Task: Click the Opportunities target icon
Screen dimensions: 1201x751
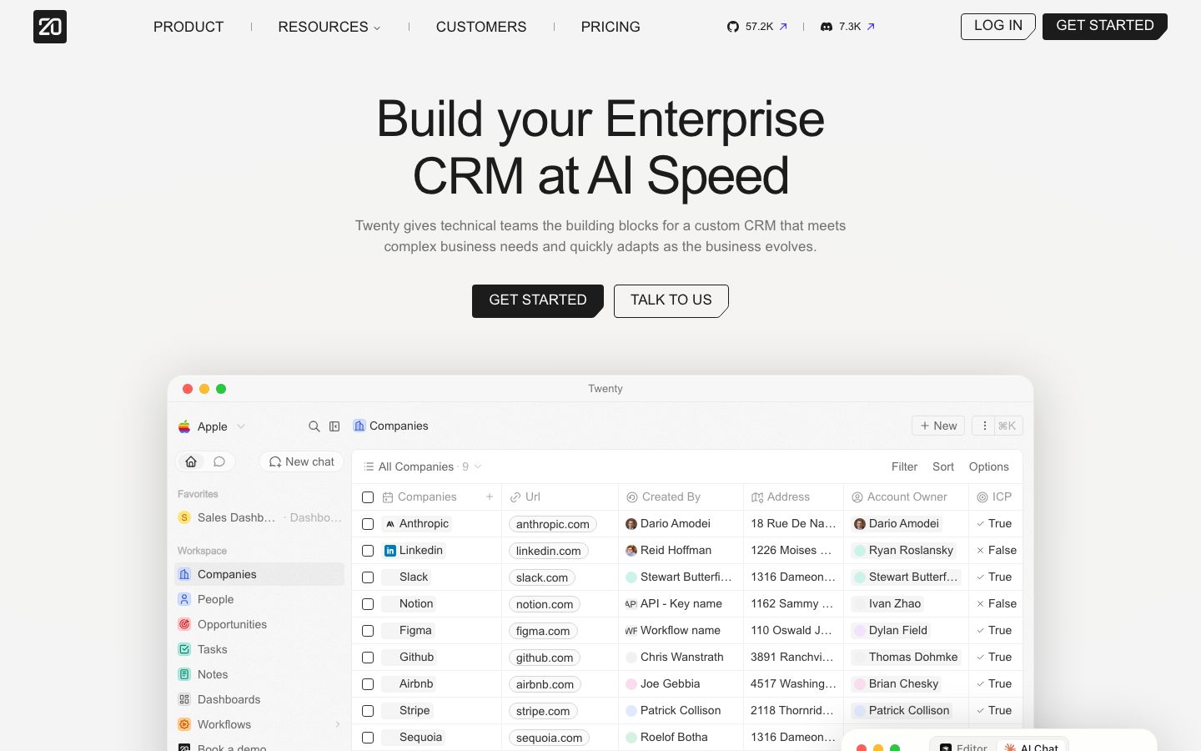Action: pyautogui.click(x=184, y=624)
